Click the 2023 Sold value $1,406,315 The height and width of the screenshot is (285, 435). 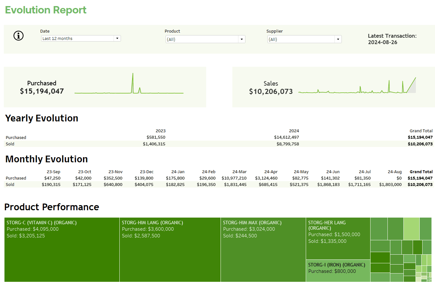click(x=154, y=144)
